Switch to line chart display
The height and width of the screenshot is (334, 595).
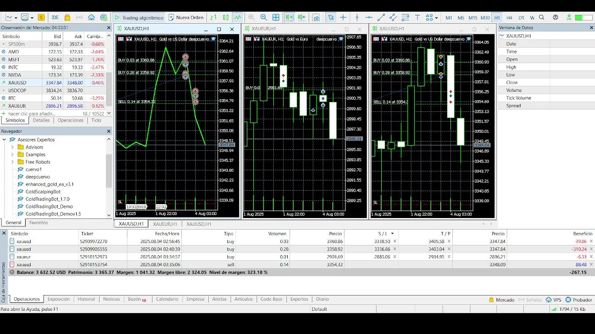point(238,18)
